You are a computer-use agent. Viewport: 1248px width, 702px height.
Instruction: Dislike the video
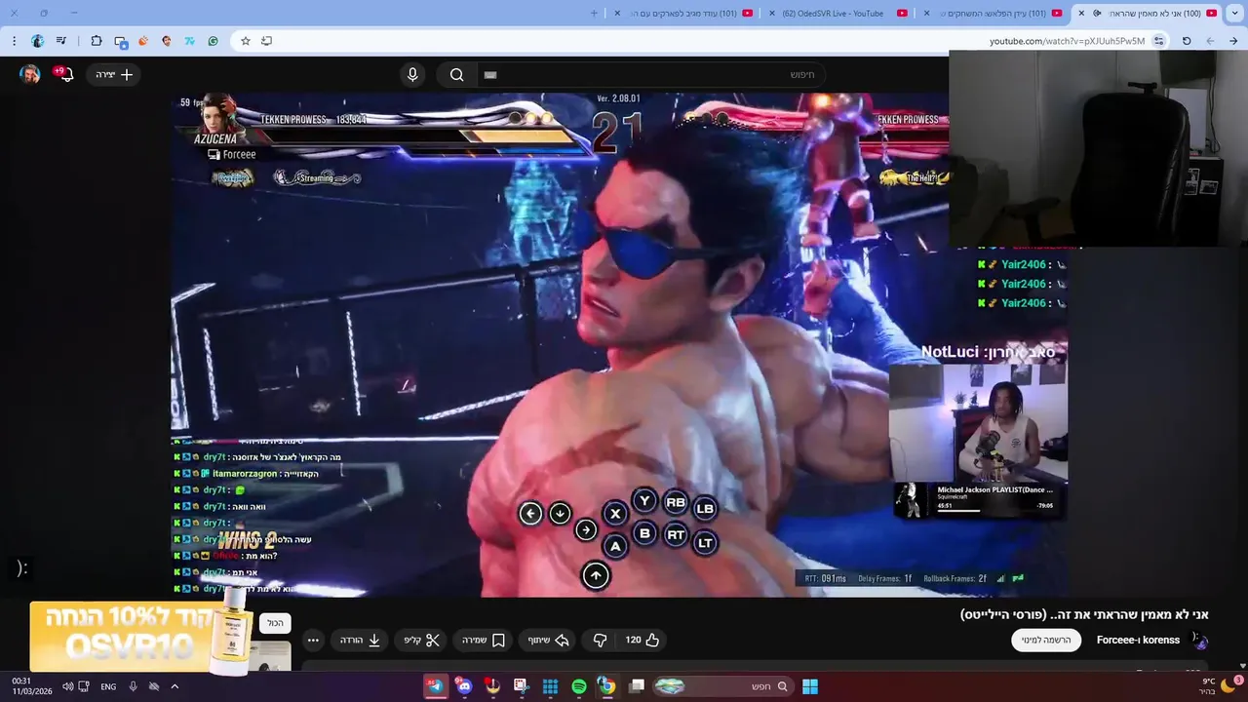(600, 640)
